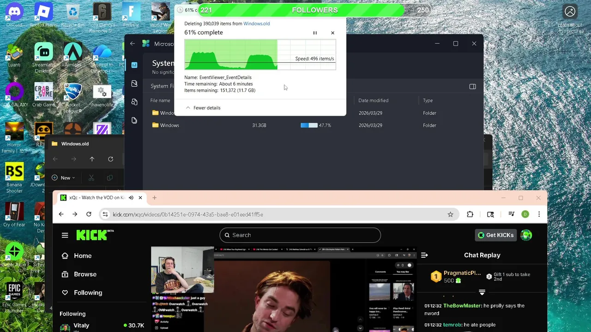Select GOG GALAXY desktop icon

click(x=14, y=95)
